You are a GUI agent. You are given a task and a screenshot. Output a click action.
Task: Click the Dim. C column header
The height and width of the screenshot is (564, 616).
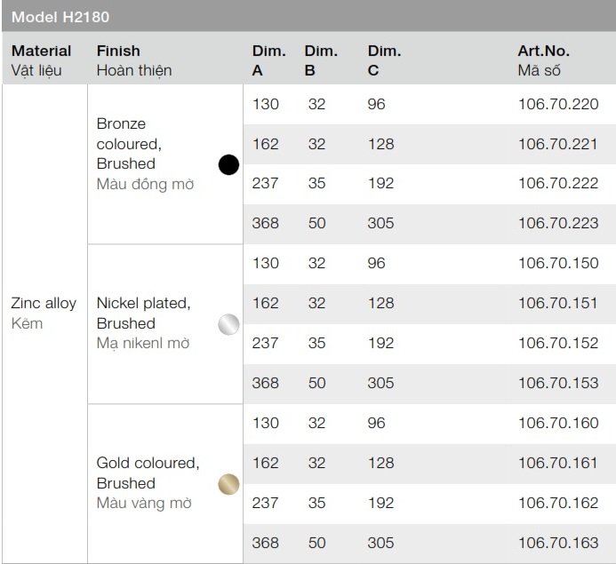click(383, 60)
